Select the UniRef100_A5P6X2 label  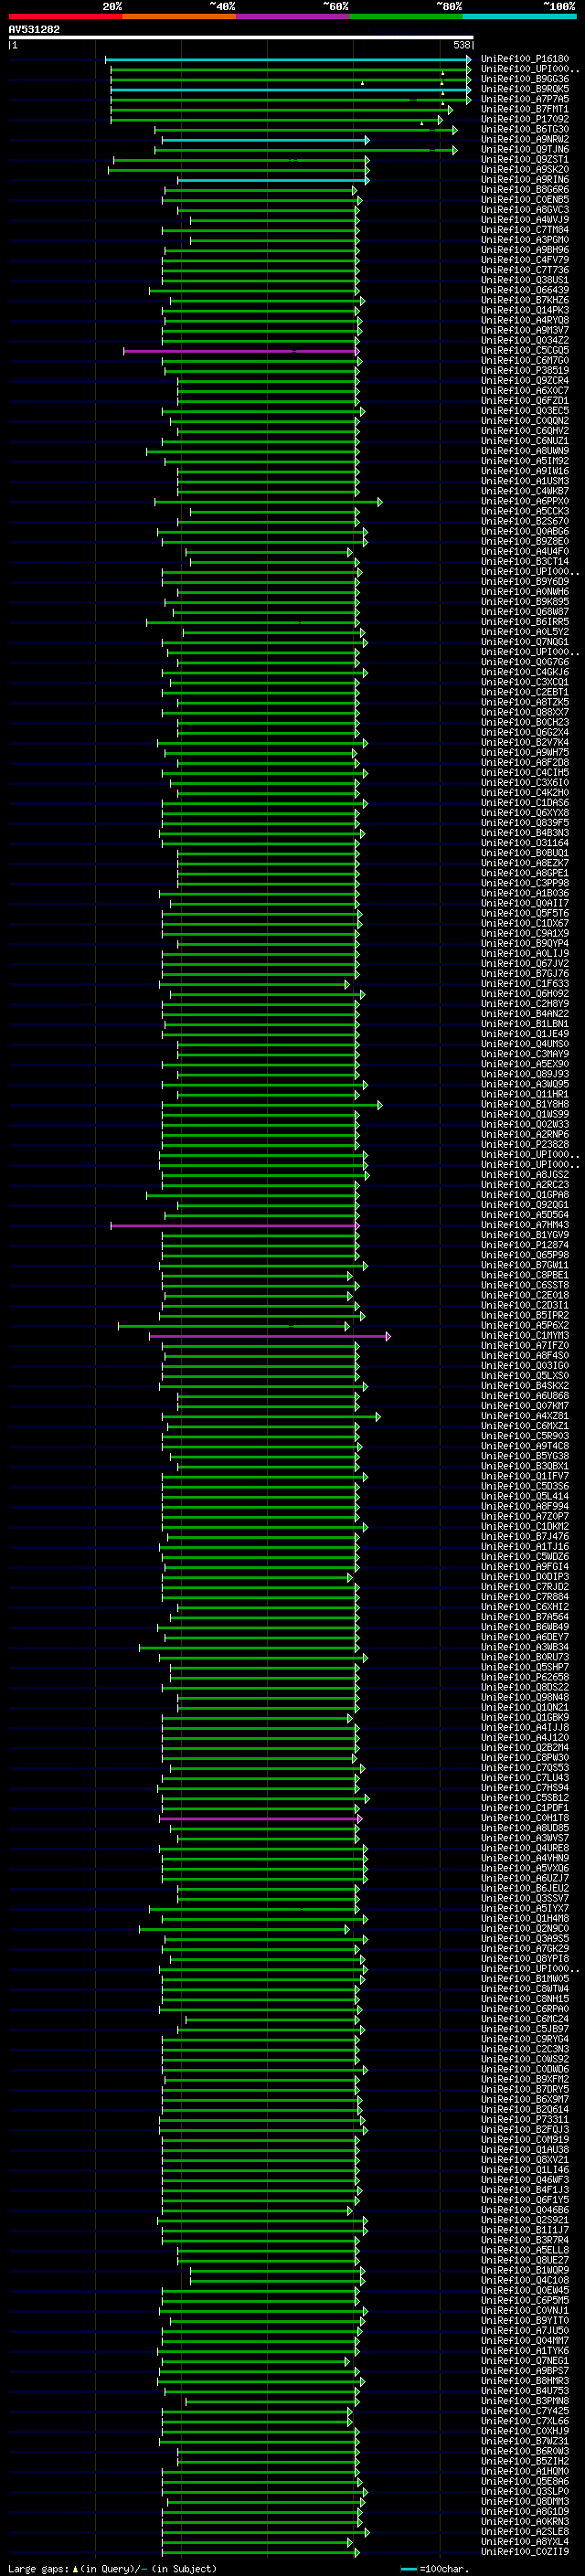[525, 1326]
